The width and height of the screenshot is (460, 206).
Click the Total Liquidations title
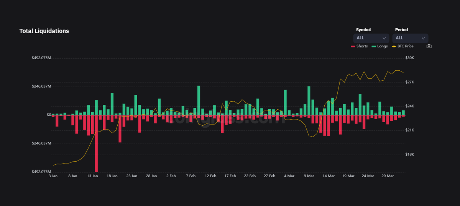pyautogui.click(x=44, y=31)
